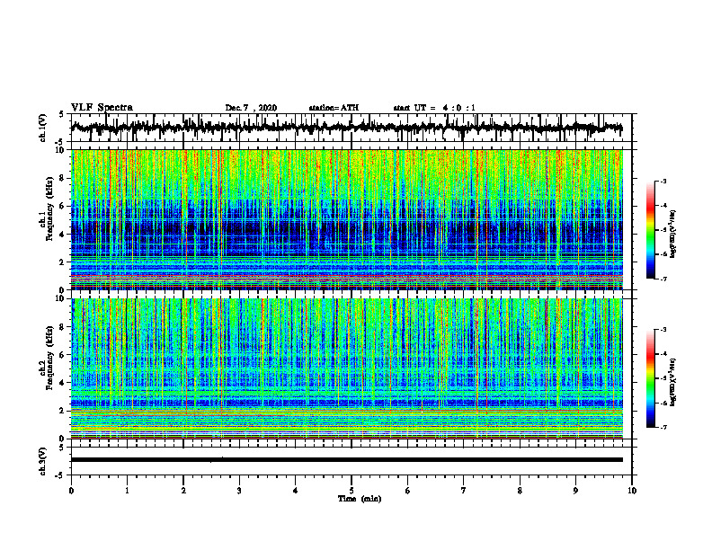Click time axis tick label "1"
The width and height of the screenshot is (712, 550).
pos(127,491)
